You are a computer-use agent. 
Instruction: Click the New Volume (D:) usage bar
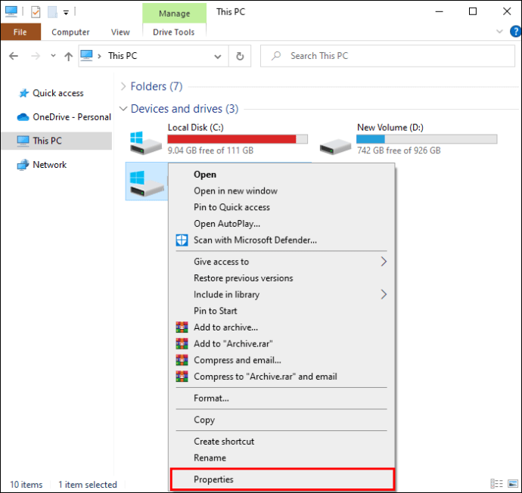pyautogui.click(x=427, y=139)
